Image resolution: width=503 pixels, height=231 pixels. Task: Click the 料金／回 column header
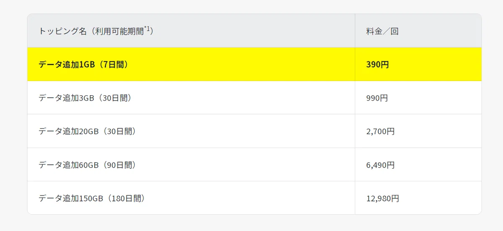(418, 31)
